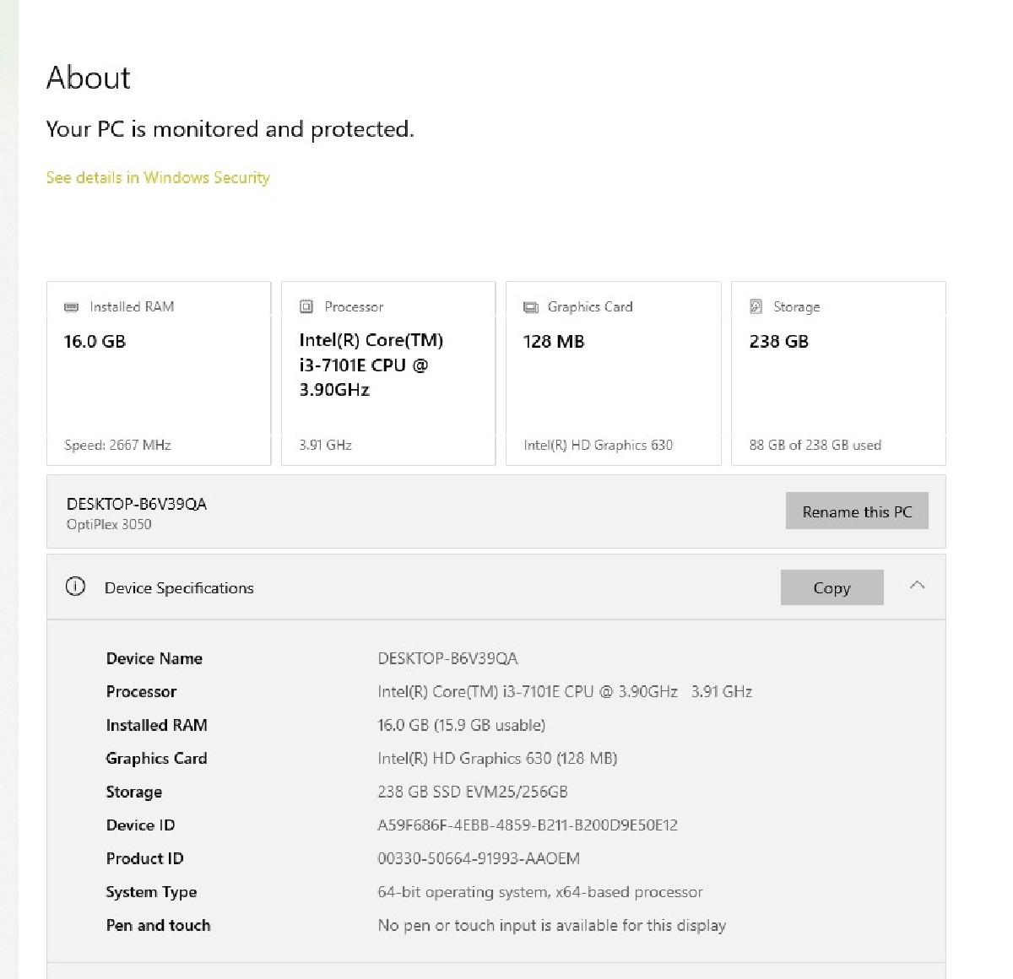1013x979 pixels.
Task: Click the Device Specifications info icon
Action: coord(75,587)
